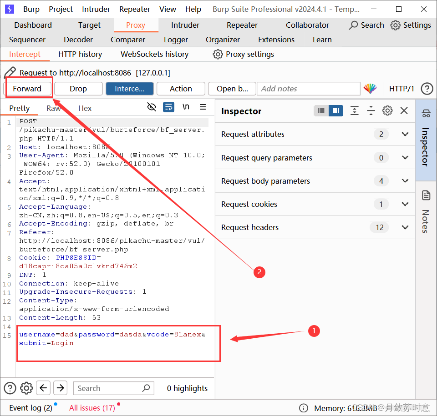Pick highlight color with rainbow icon
This screenshot has height=416, width=437.
370,89
